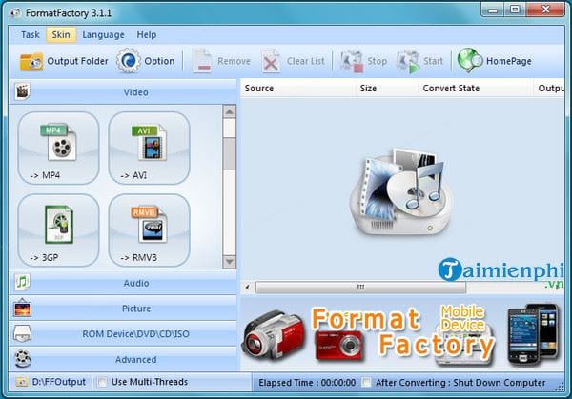Click the Option text label

point(159,61)
